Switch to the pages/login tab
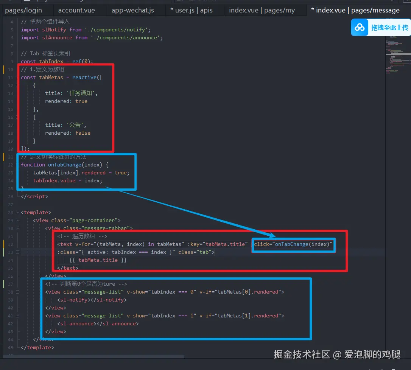The height and width of the screenshot is (370, 411). 23,10
